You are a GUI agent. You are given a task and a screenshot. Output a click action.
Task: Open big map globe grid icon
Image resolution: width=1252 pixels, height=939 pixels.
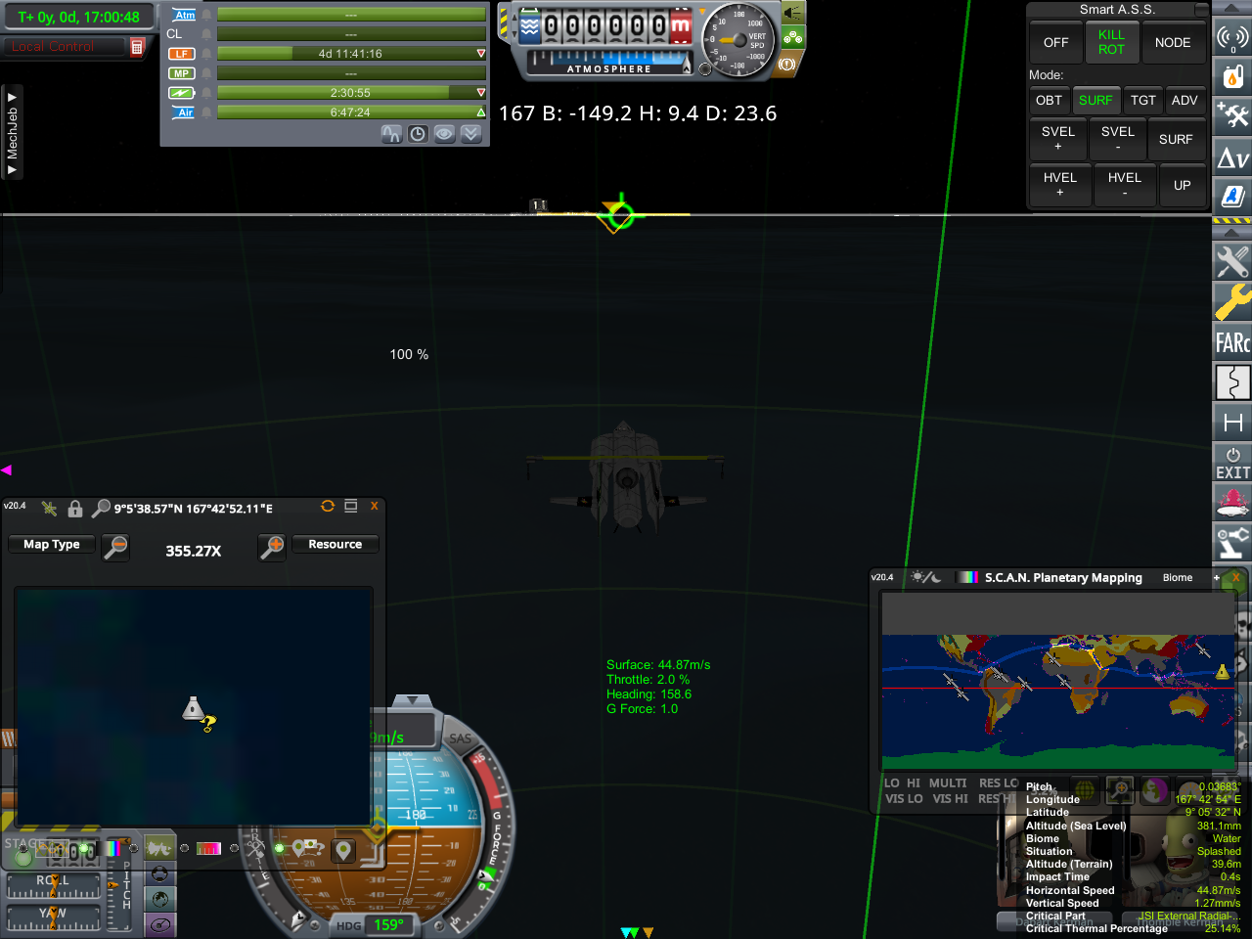pyautogui.click(x=1085, y=788)
